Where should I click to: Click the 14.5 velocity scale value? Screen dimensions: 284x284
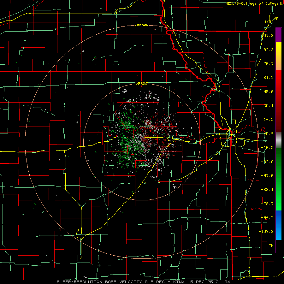(x=269, y=120)
